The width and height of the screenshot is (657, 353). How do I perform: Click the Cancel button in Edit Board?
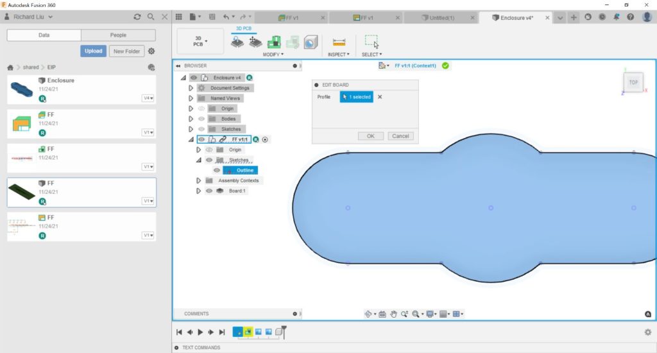(x=400, y=136)
